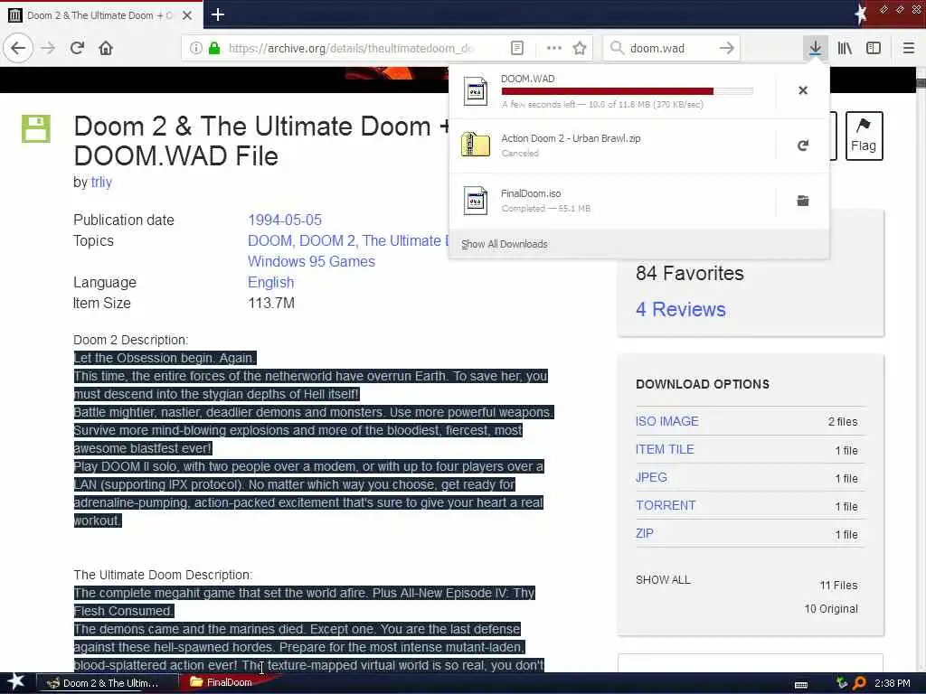926x694 pixels.
Task: Click the star icon in title bar
Action: click(x=861, y=13)
